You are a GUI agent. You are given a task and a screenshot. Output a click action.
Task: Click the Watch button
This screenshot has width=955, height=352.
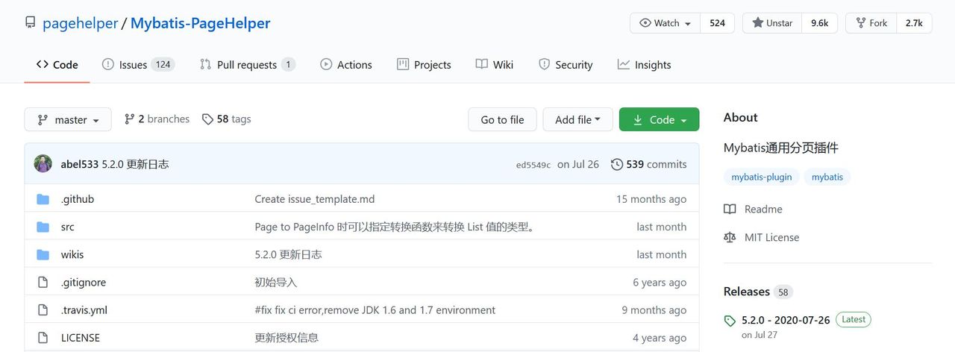point(666,23)
